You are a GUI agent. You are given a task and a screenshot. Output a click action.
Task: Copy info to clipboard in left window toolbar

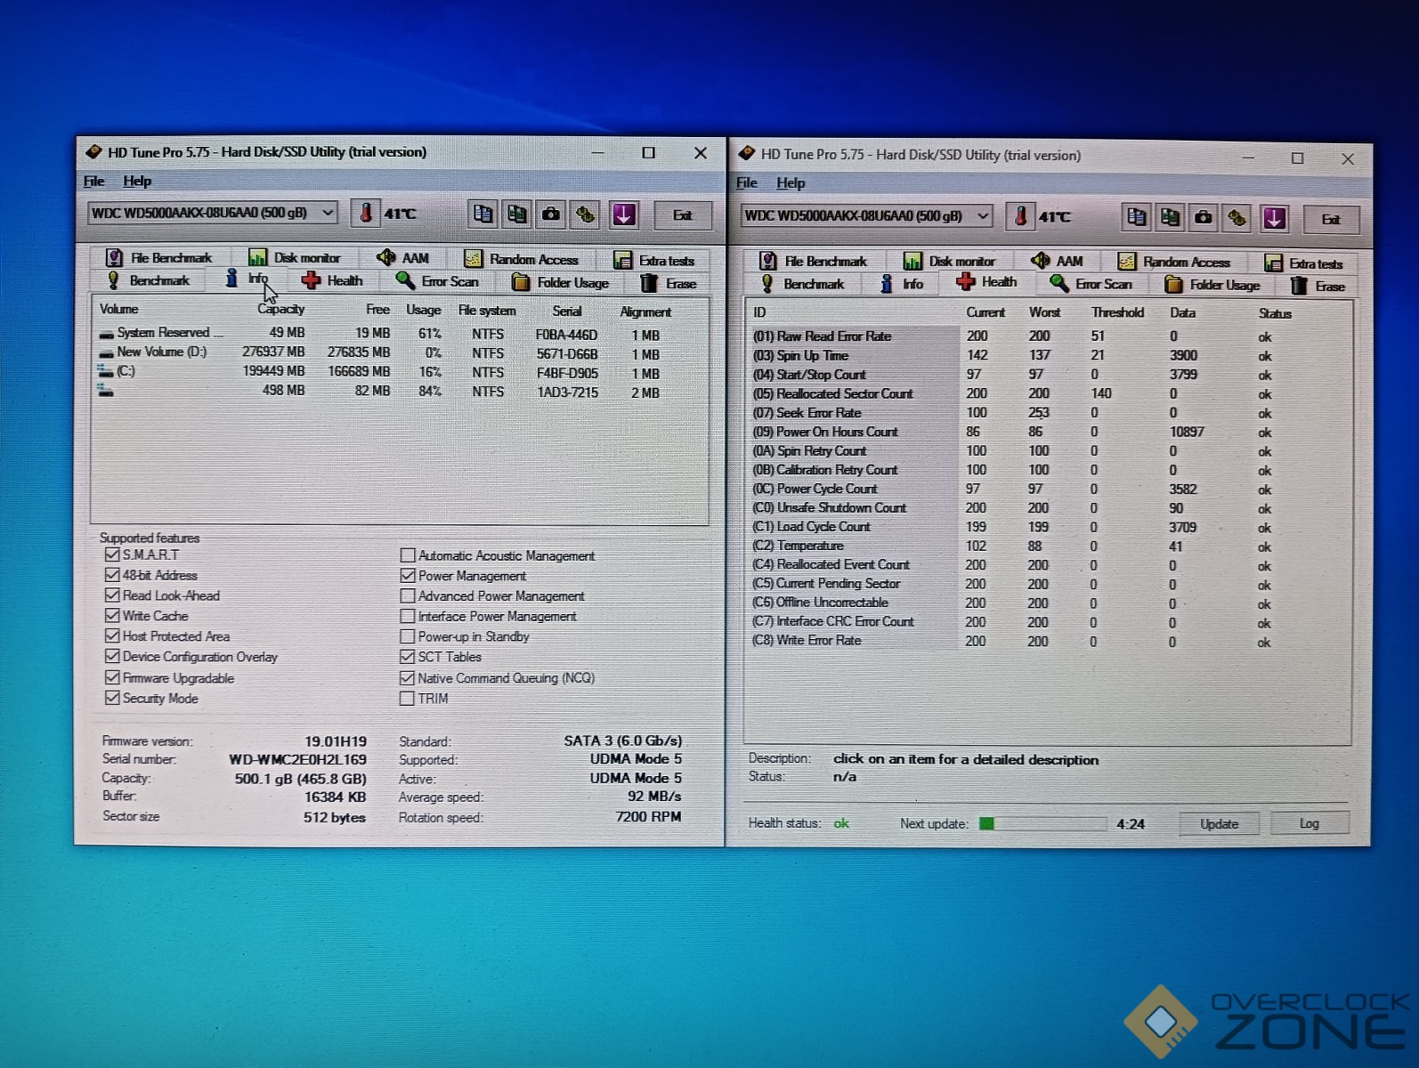tap(482, 214)
